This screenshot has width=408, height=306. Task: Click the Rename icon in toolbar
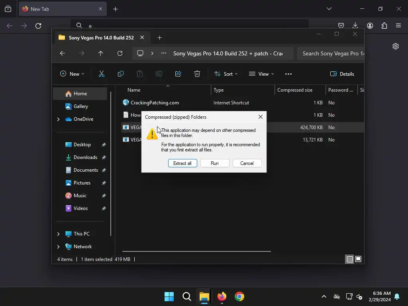[159, 74]
